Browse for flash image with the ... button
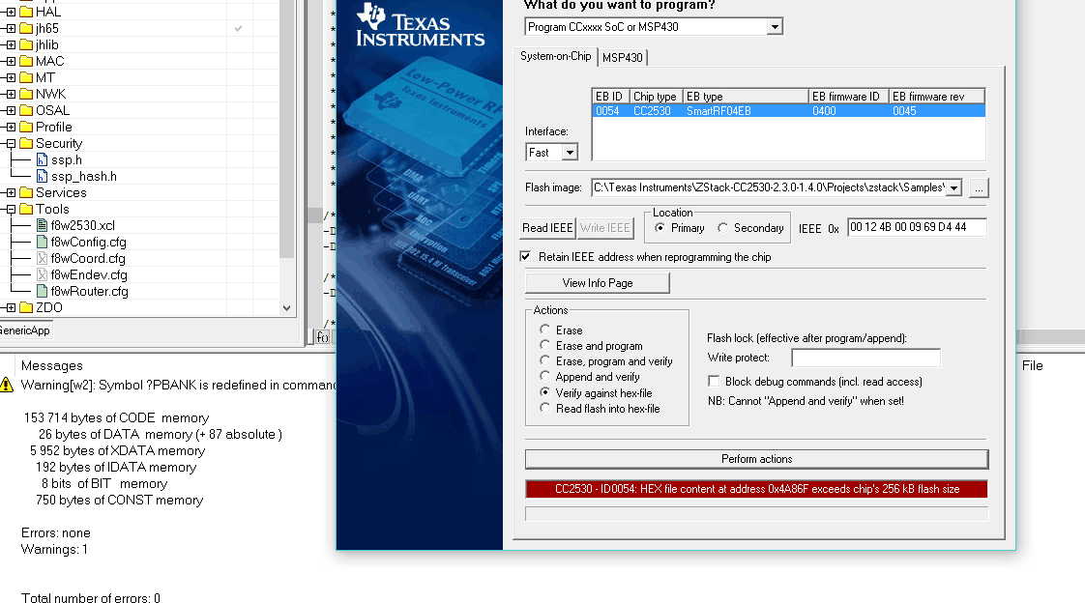 coord(979,188)
